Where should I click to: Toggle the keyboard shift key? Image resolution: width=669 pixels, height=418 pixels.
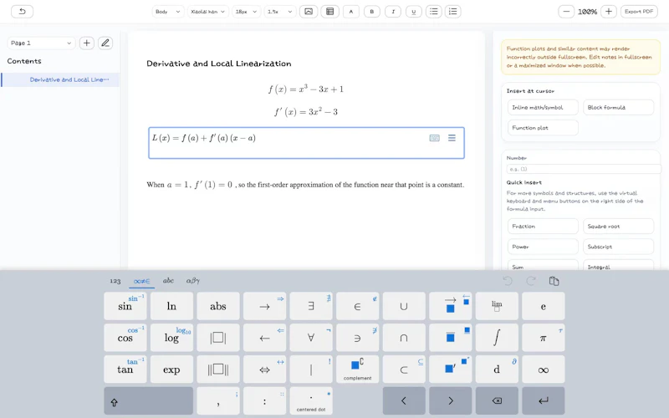pos(149,401)
